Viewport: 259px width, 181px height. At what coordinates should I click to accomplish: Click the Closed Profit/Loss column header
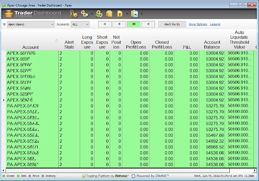pyautogui.click(x=162, y=45)
